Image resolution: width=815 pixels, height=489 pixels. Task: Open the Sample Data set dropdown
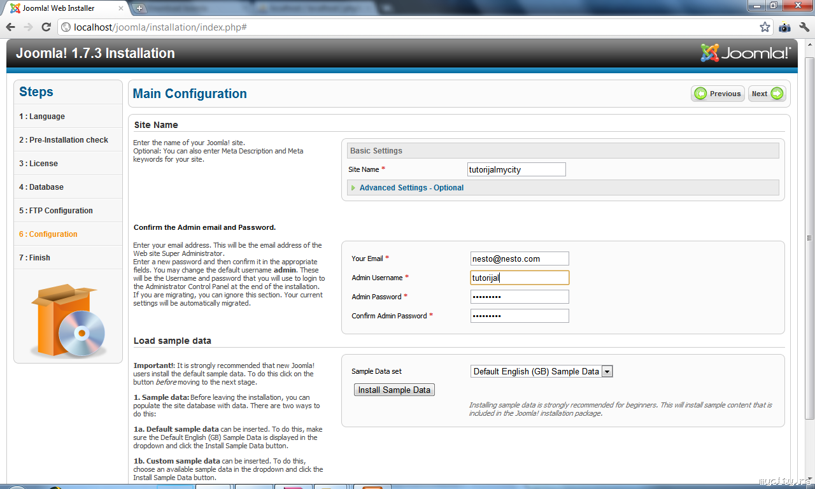(x=542, y=371)
